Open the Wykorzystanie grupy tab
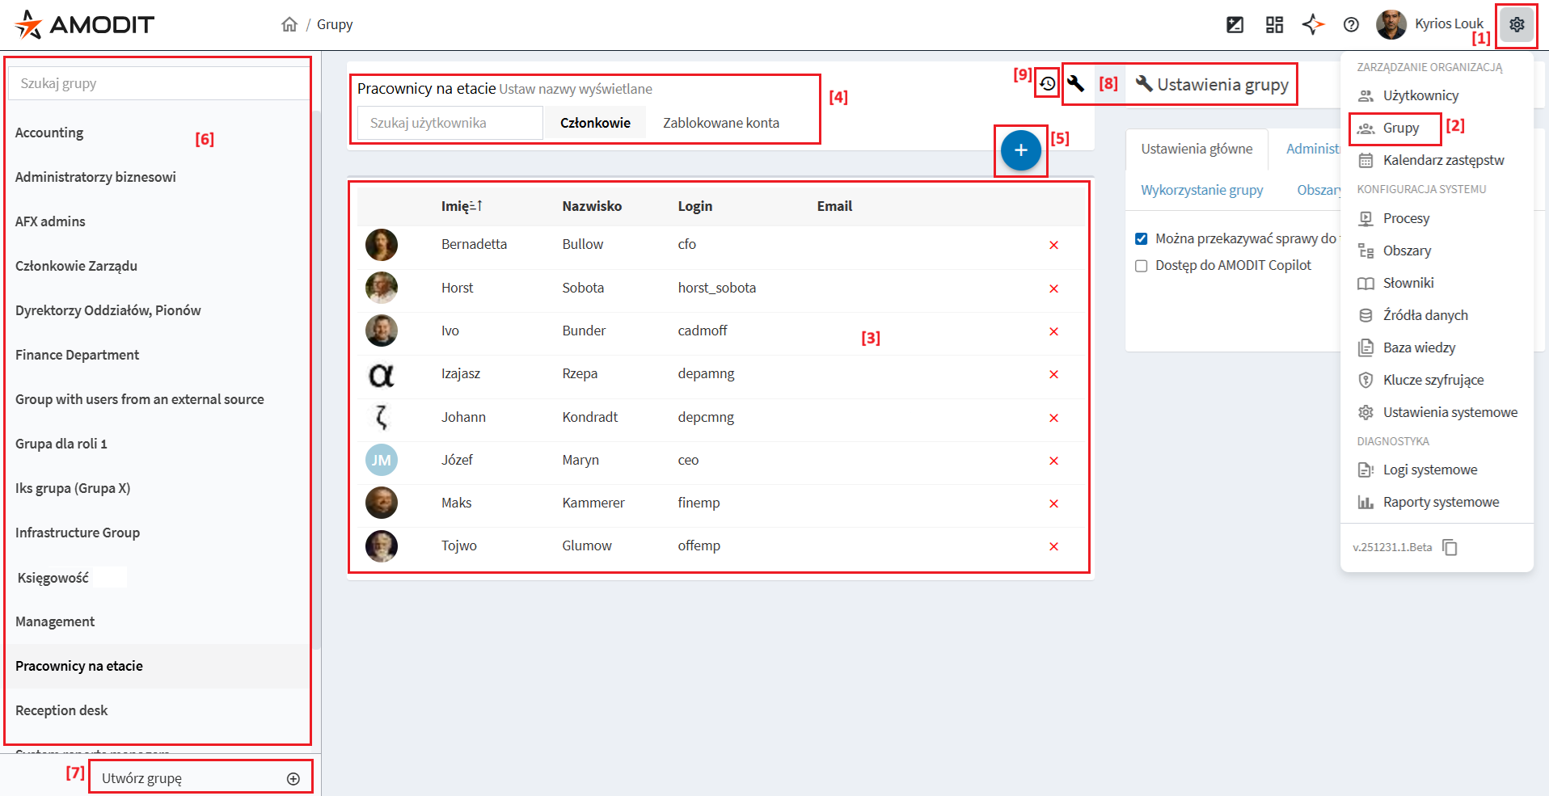Screen dimensions: 1549x796 point(1201,190)
